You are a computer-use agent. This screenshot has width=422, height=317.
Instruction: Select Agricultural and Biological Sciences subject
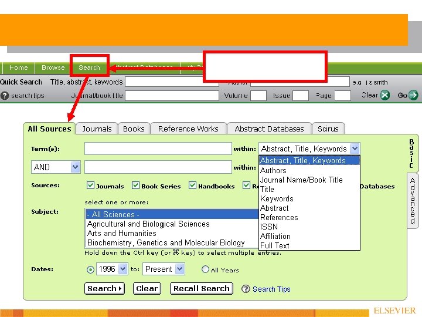pyautogui.click(x=172, y=224)
